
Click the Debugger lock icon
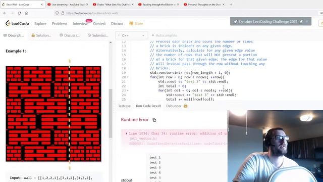click(x=185, y=106)
